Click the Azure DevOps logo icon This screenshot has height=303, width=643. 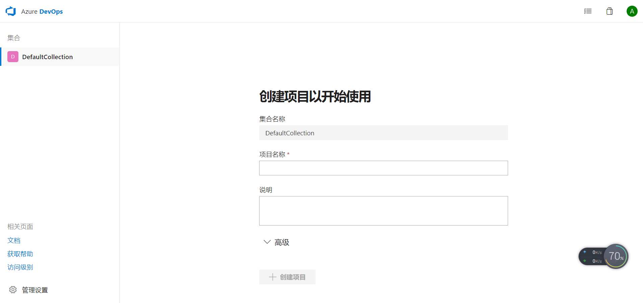coord(10,11)
